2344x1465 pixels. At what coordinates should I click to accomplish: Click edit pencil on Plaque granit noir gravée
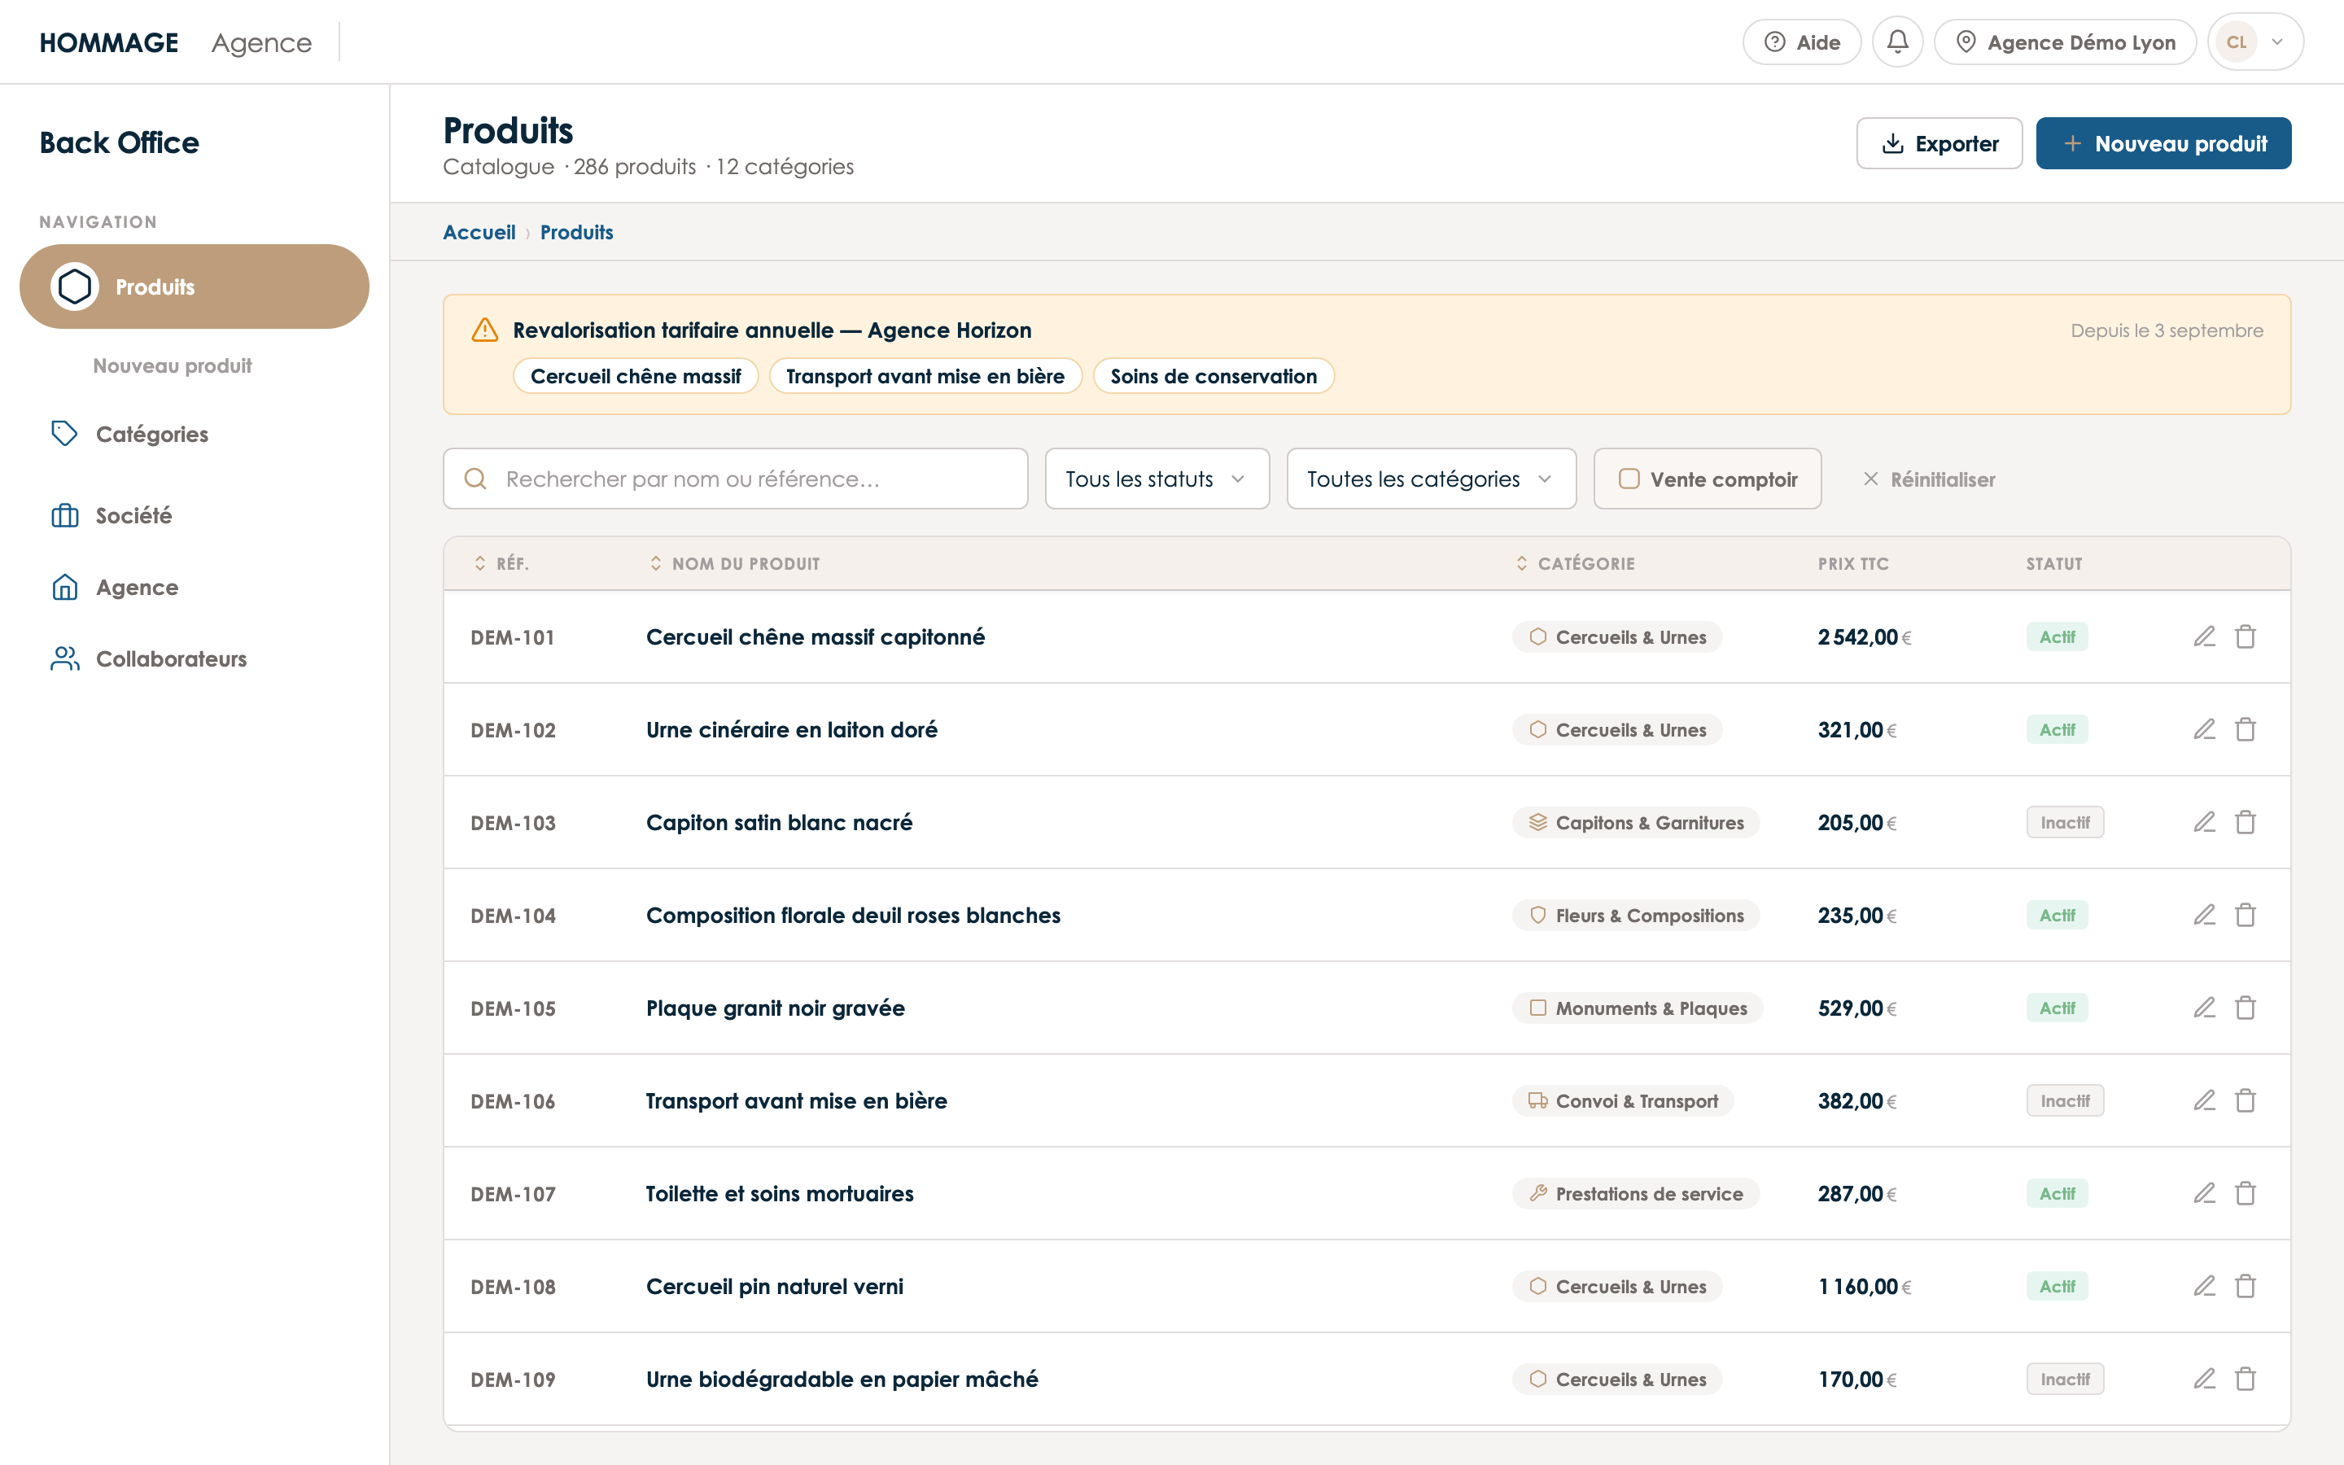pyautogui.click(x=2205, y=1008)
